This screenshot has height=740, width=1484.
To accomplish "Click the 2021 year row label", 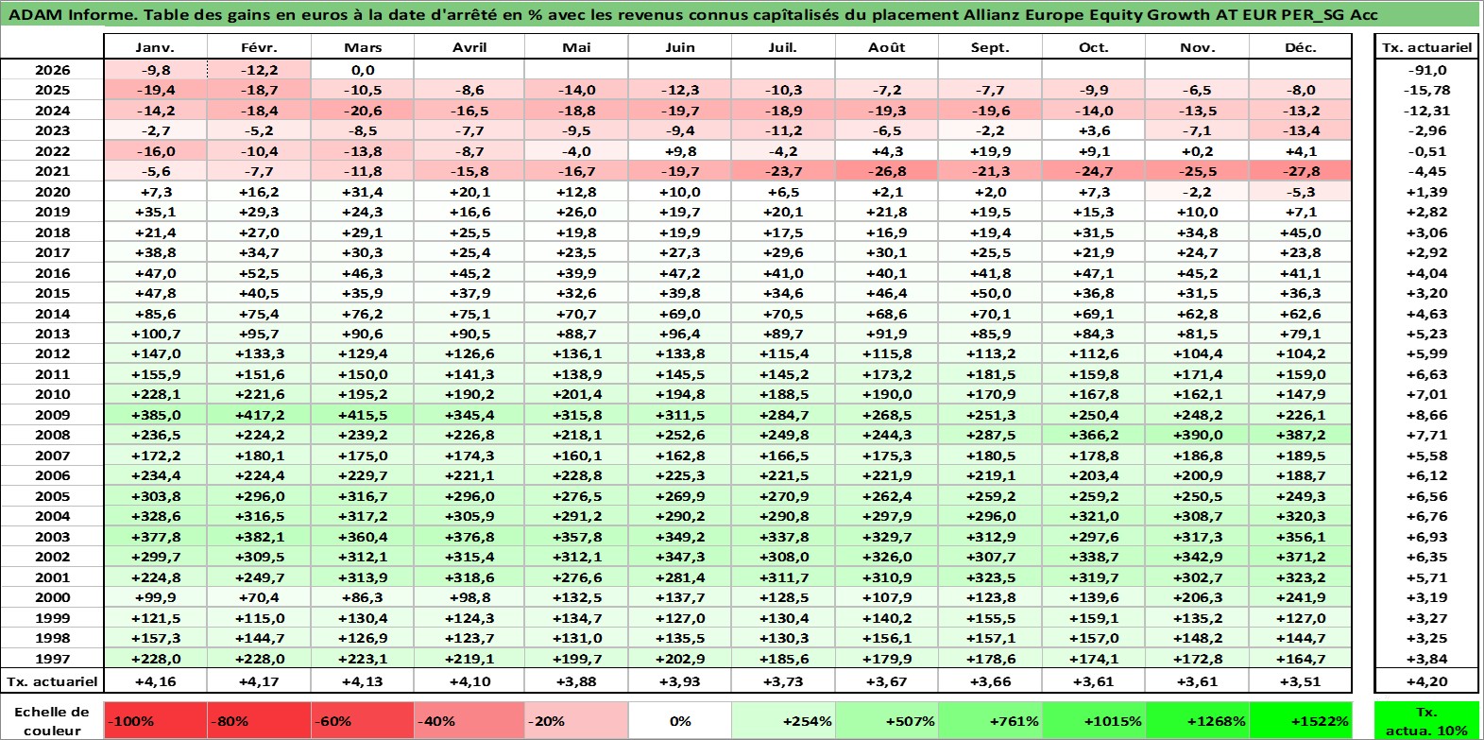I will [x=52, y=171].
